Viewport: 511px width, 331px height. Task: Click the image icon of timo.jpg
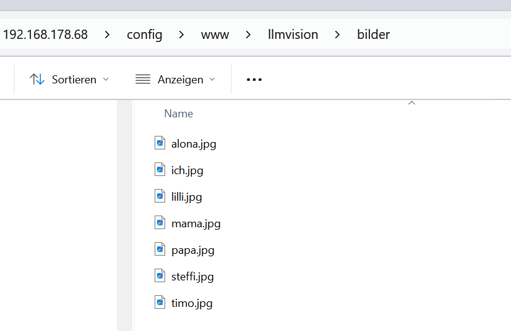tap(160, 303)
